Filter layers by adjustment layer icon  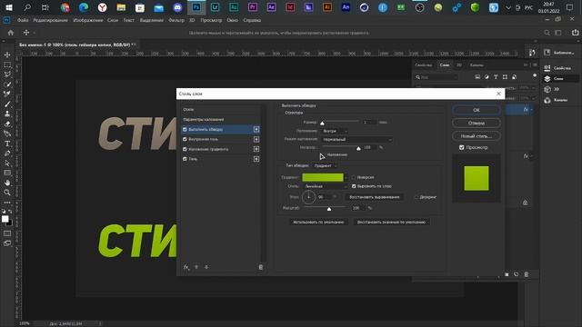[x=487, y=76]
